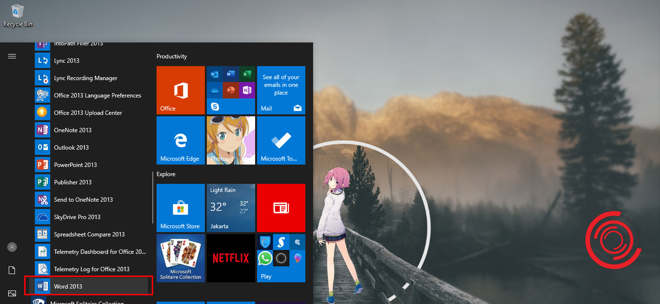Screen dimensions: 660x304
Task: Open Pictures from the Start menu rail
Action: coord(12,293)
